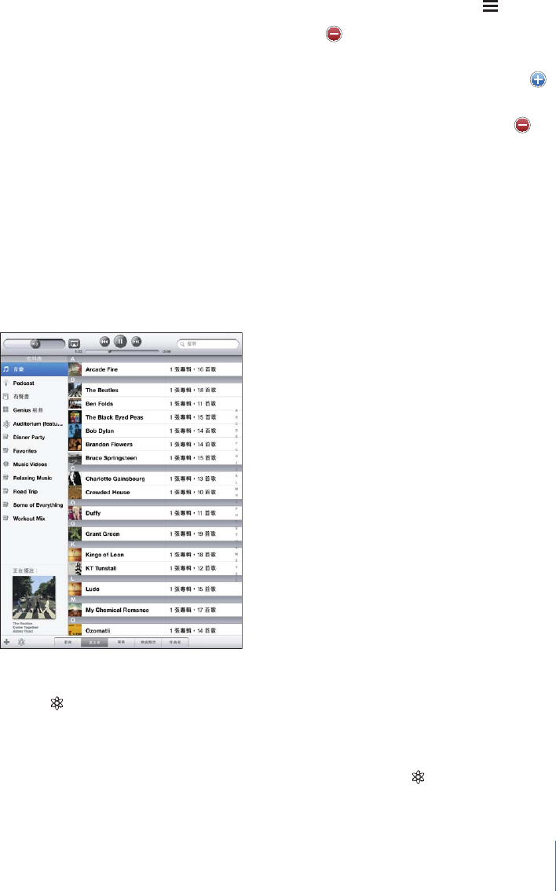Open The Beatles artist row

click(x=155, y=390)
